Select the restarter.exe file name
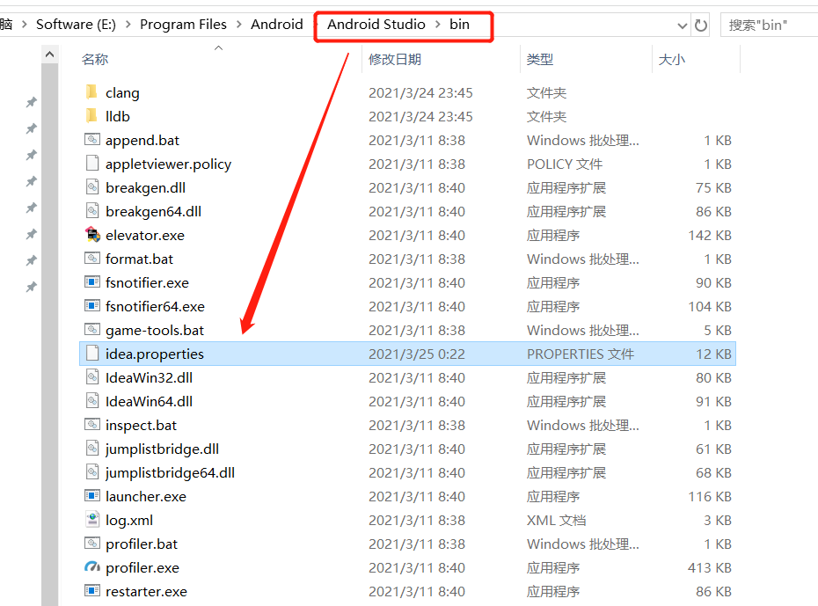This screenshot has width=818, height=606. point(146,592)
